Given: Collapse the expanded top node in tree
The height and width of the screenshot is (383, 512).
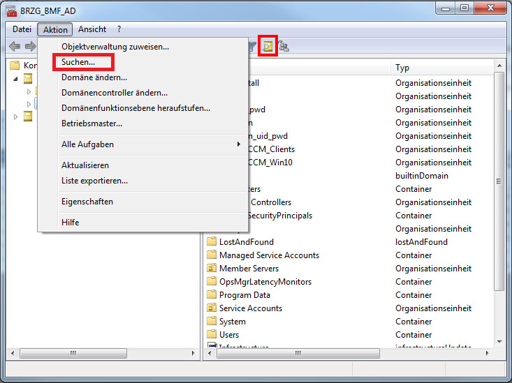Looking at the screenshot, I should pyautogui.click(x=17, y=78).
